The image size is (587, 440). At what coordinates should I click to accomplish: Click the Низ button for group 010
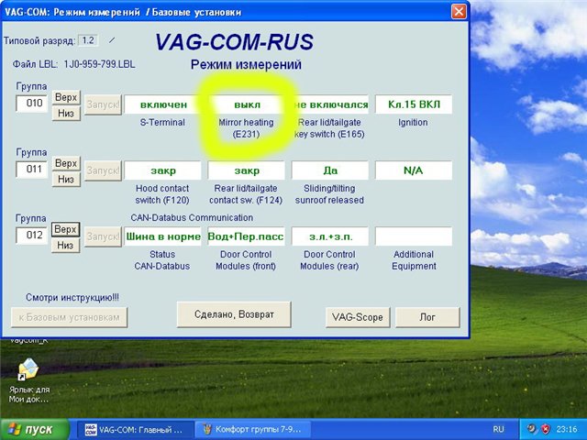(x=66, y=114)
